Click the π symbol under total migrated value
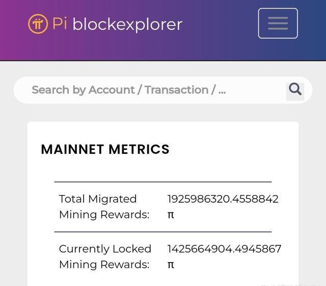Screen dimensions: 326x286 171,215
